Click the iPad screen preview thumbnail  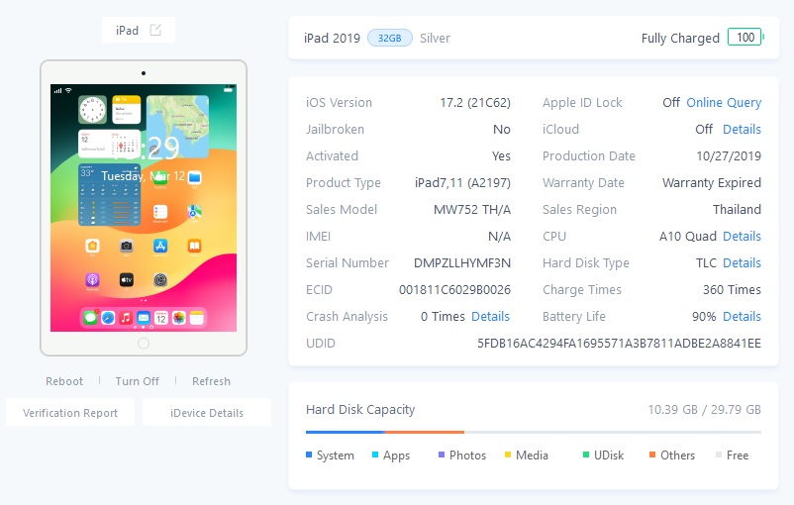144,208
